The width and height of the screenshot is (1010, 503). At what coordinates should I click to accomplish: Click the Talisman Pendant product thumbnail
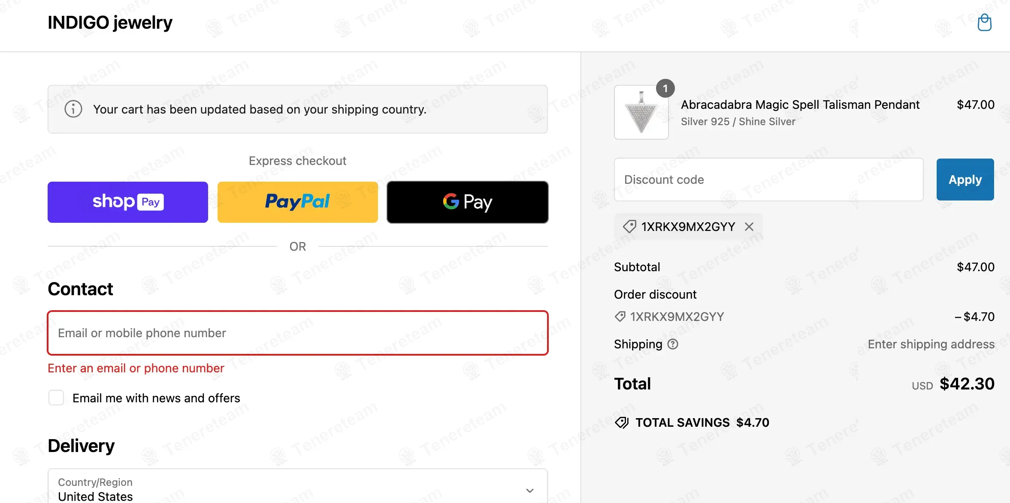(x=641, y=112)
